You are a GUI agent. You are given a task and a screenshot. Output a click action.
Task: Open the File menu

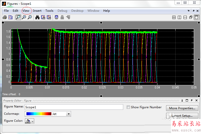(6, 11)
